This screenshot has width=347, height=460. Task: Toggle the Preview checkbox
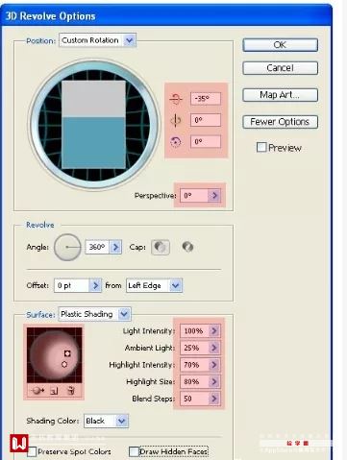(x=261, y=147)
